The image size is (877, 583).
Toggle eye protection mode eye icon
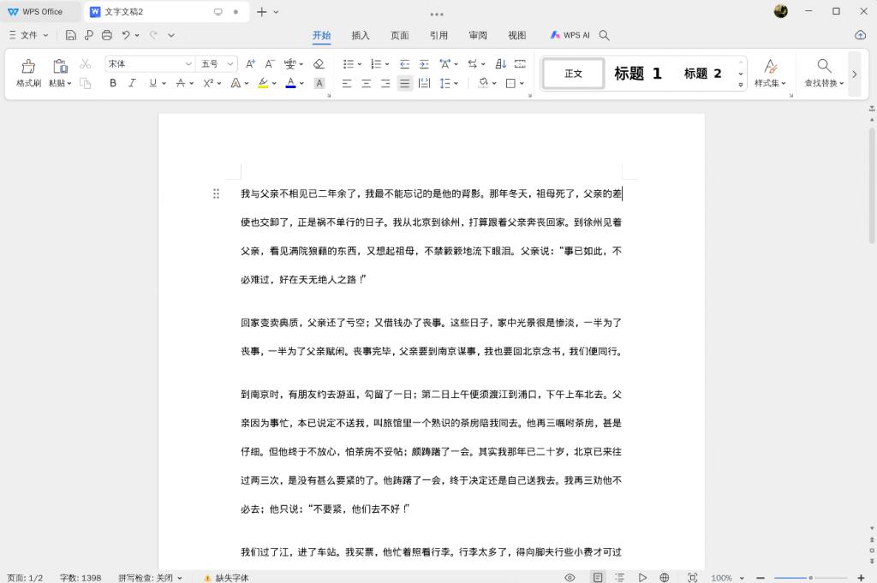pos(570,577)
